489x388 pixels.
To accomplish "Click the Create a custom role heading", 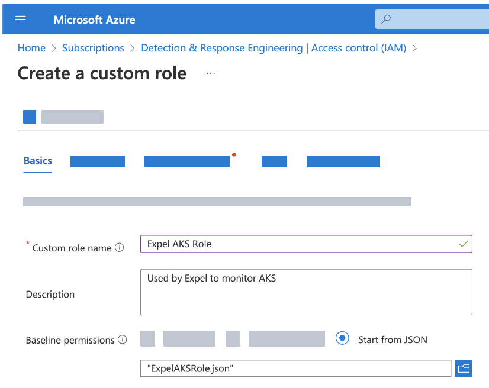I will tap(102, 73).
